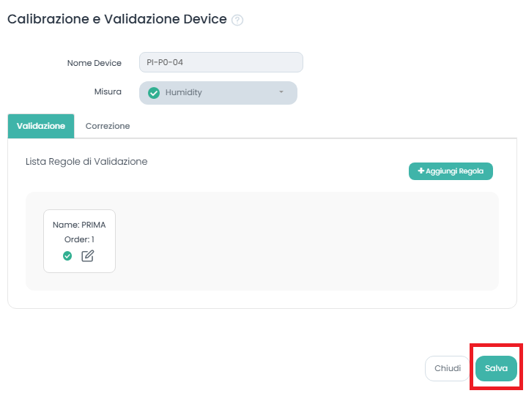Screen dimensions: 526x396
Task: Open the Correzione tab
Action: 108,126
